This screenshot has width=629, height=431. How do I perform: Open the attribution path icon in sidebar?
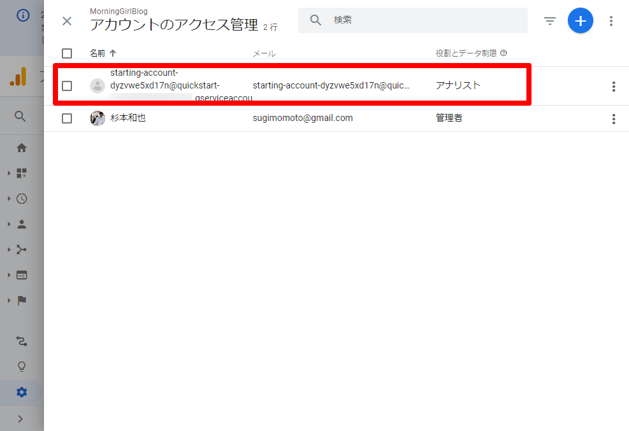click(x=22, y=341)
